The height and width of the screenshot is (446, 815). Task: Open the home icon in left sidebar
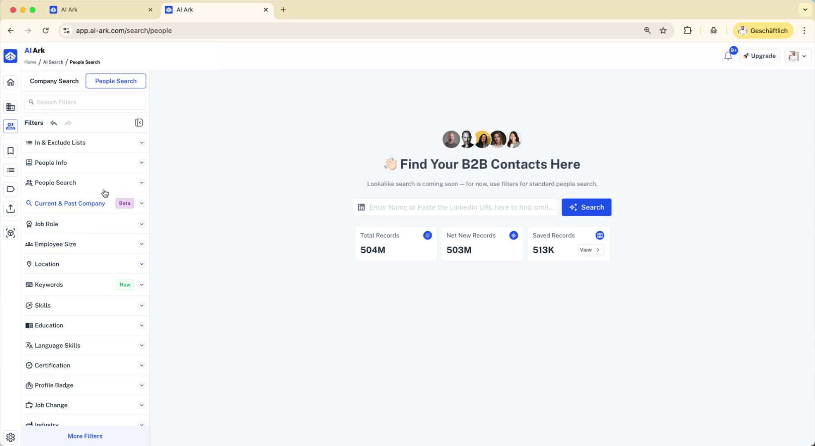11,82
